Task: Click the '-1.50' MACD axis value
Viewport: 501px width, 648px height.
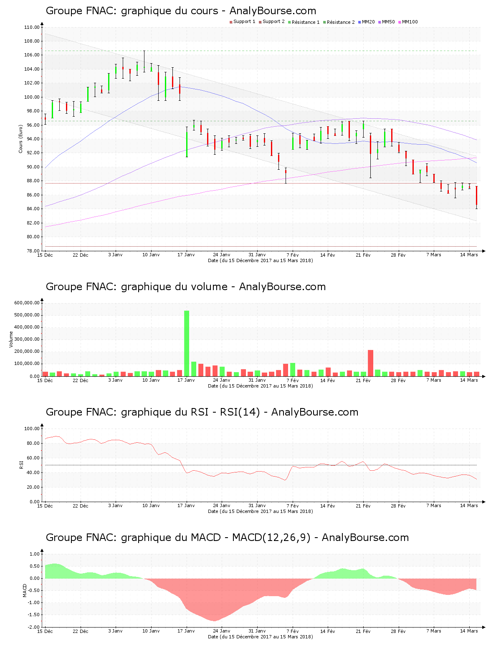Action: [x=33, y=615]
